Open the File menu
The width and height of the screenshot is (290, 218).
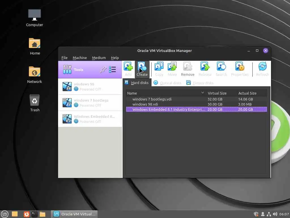pos(64,58)
